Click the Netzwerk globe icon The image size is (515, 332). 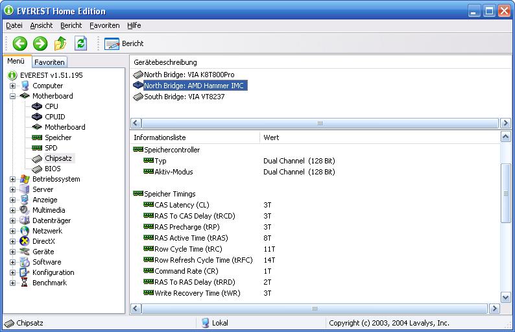(x=25, y=231)
